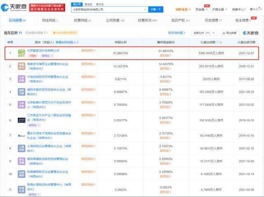Open 历史信息 tab
The width and height of the screenshot is (264, 197).
(213, 20)
